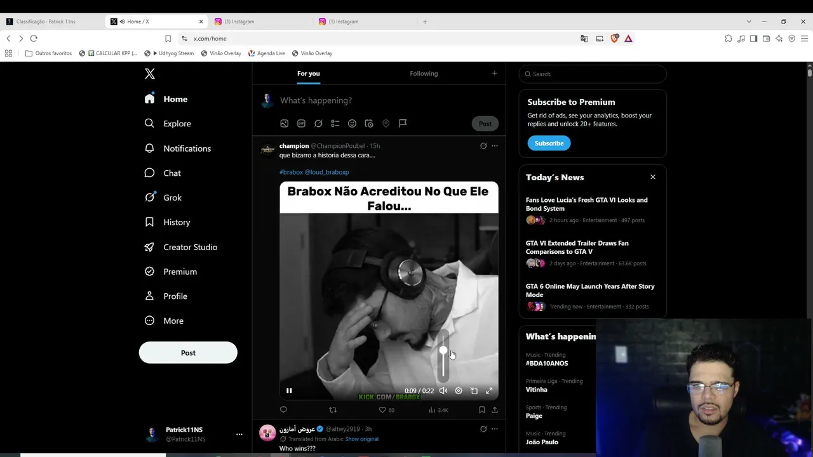Image resolution: width=813 pixels, height=457 pixels.
Task: Click the Grok icon on the @altwy2919 post
Action: click(483, 429)
